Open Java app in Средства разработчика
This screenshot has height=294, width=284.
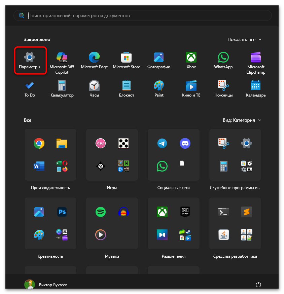223,235
